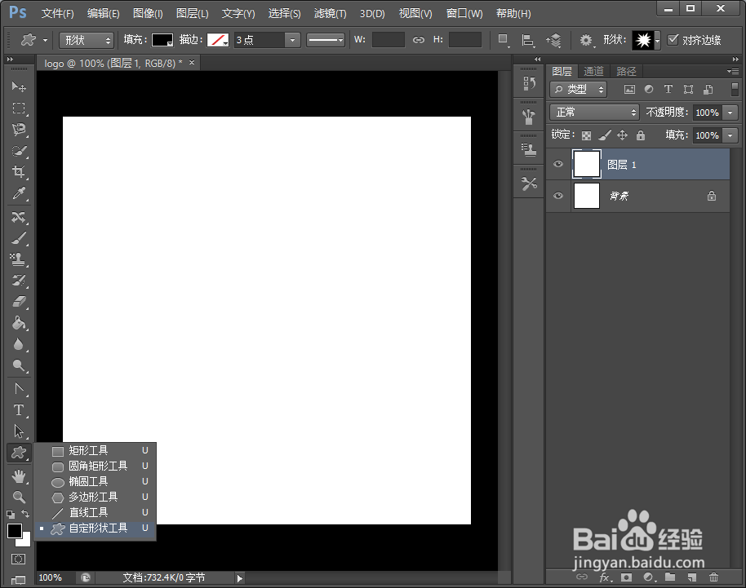Open the opacity slider dropdown arrow
Image resolution: width=746 pixels, height=588 pixels.
click(x=730, y=113)
